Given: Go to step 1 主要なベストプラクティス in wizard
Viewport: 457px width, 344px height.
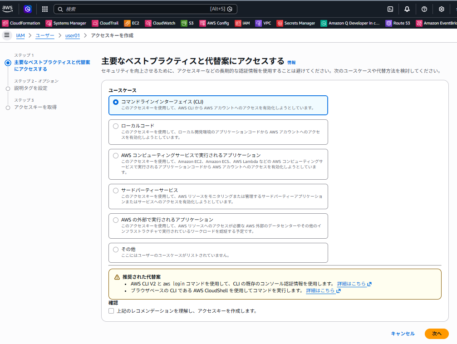Looking at the screenshot, I should (x=52, y=66).
